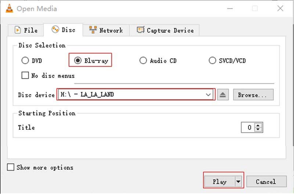Click the VLC cone icon in title bar

click(x=10, y=8)
